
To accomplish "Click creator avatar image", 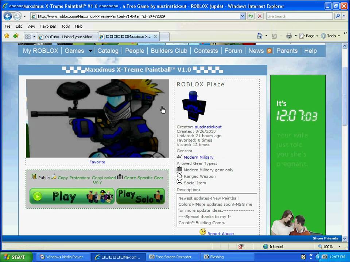I will click(x=194, y=106).
